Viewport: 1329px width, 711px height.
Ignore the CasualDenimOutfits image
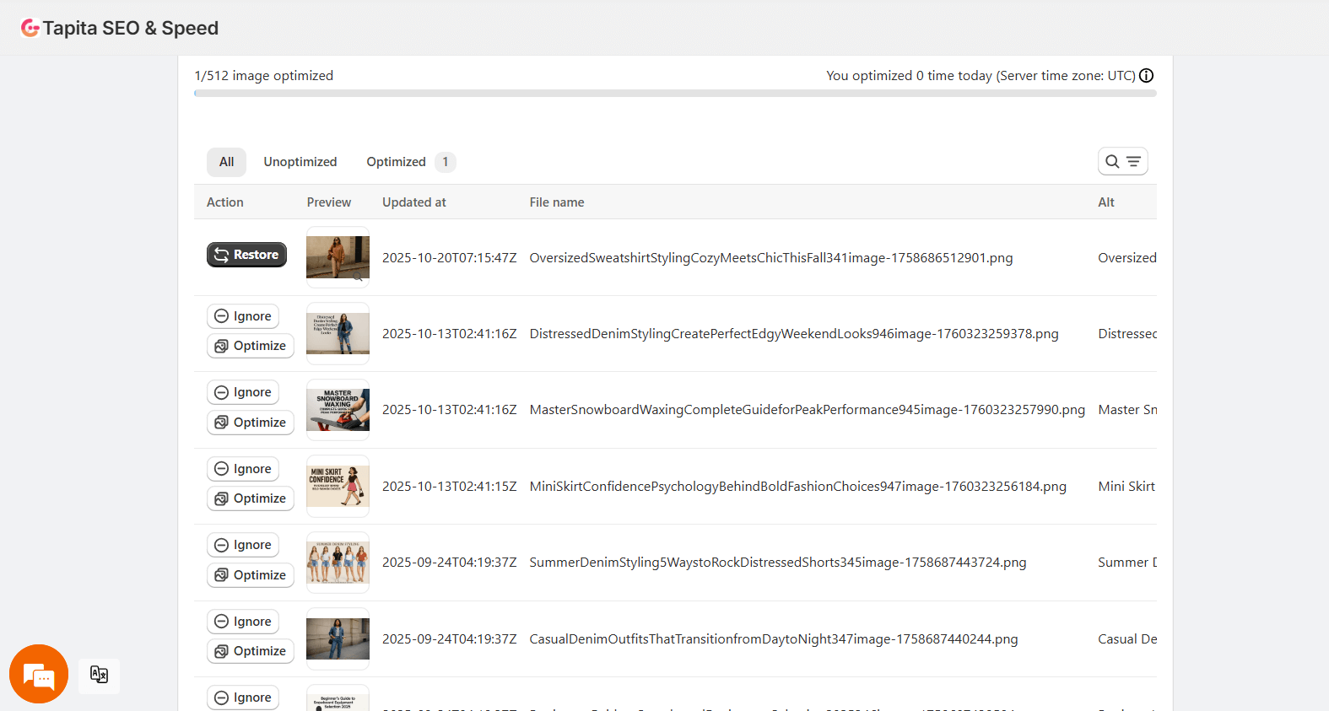(243, 622)
